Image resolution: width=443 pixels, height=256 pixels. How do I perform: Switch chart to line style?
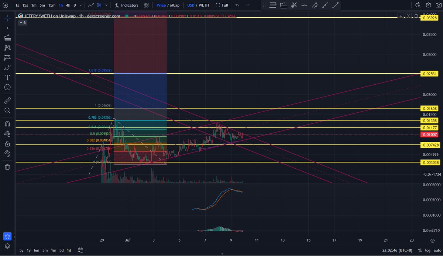click(x=91, y=6)
